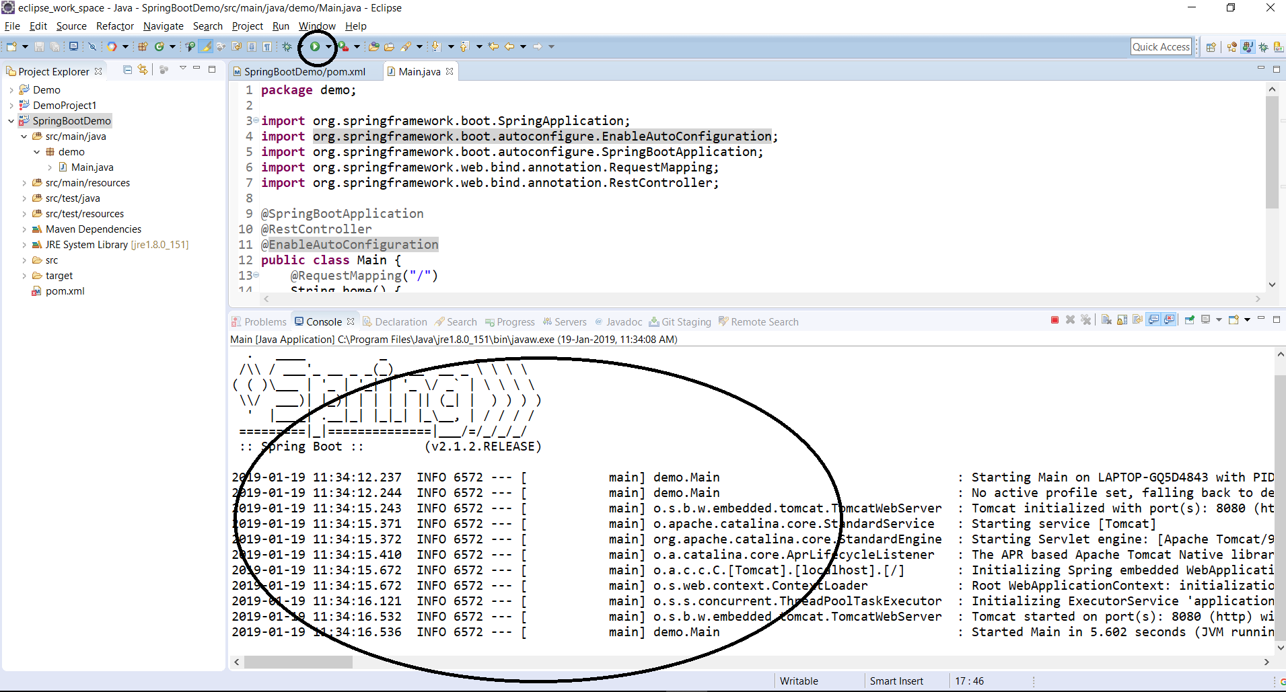Click the Debug bug icon
Image resolution: width=1286 pixels, height=692 pixels.
coord(287,46)
